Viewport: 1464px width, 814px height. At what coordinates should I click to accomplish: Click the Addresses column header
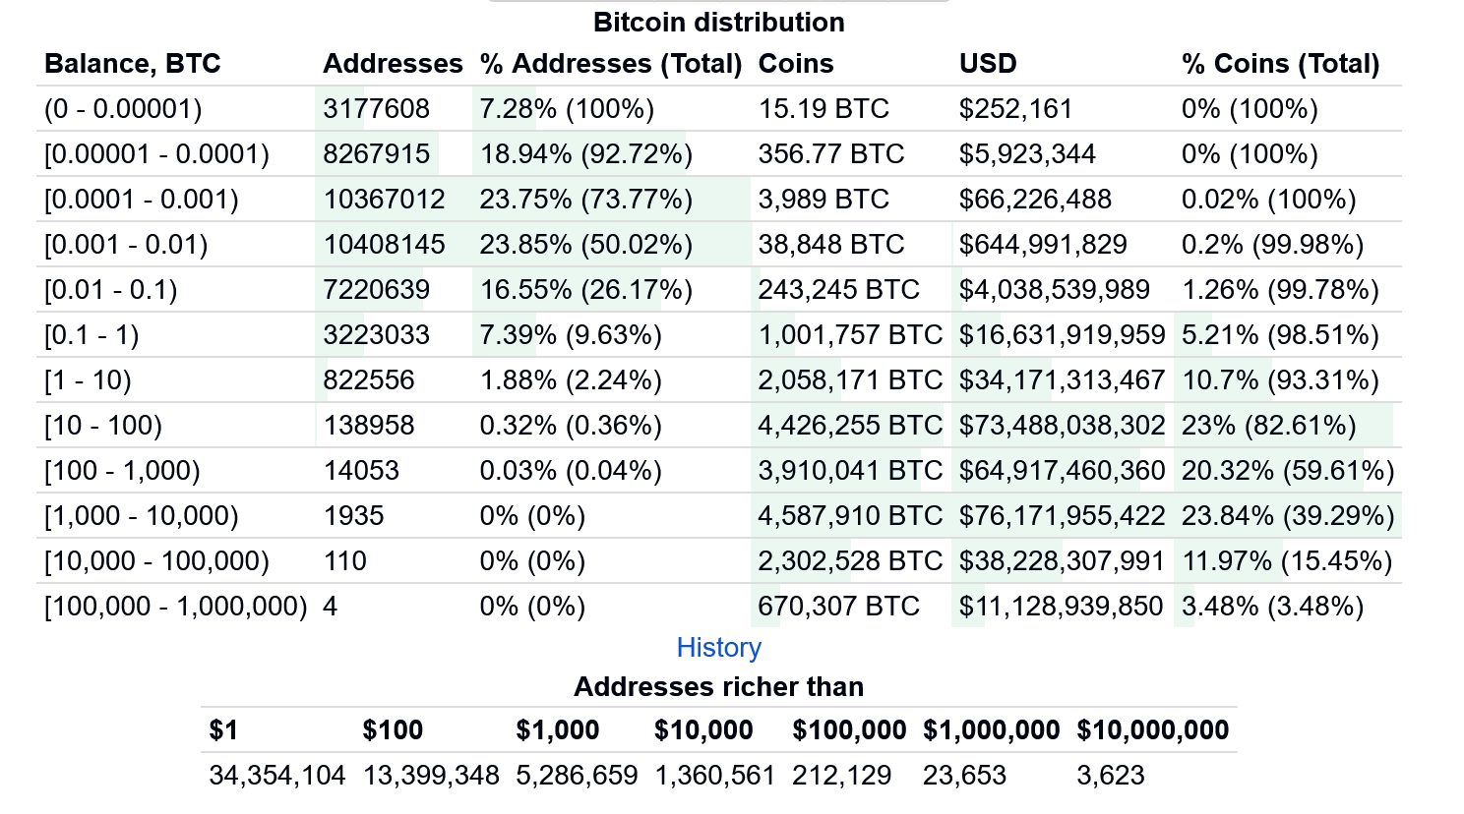(393, 64)
